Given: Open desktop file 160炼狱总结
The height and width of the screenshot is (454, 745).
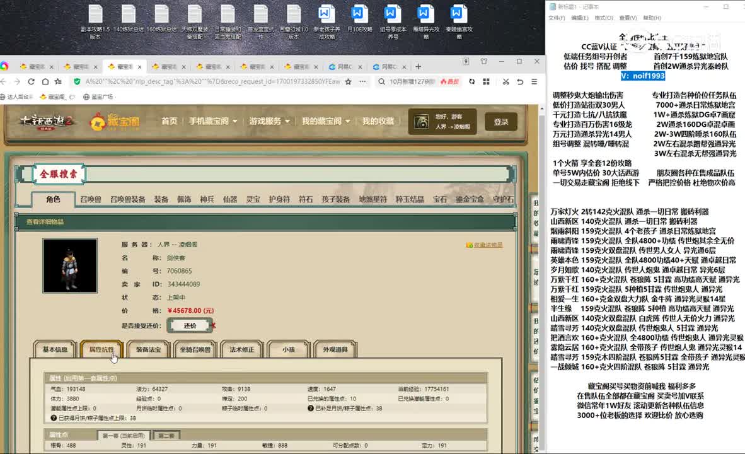Looking at the screenshot, I should (161, 20).
